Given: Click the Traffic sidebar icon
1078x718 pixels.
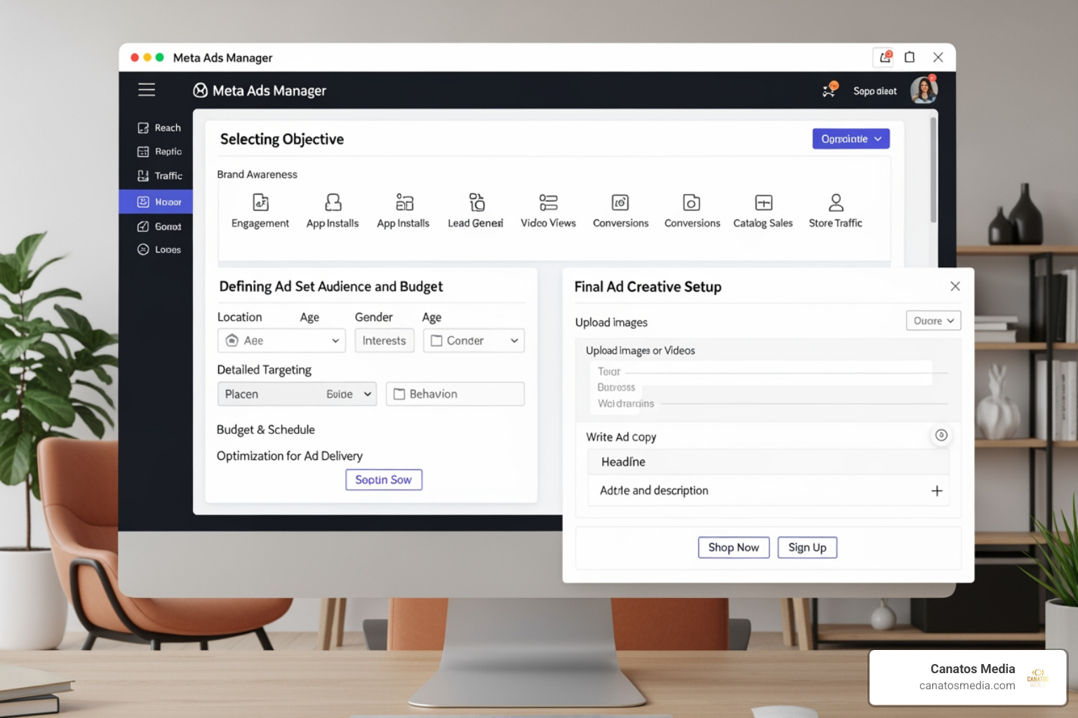Looking at the screenshot, I should [x=143, y=175].
